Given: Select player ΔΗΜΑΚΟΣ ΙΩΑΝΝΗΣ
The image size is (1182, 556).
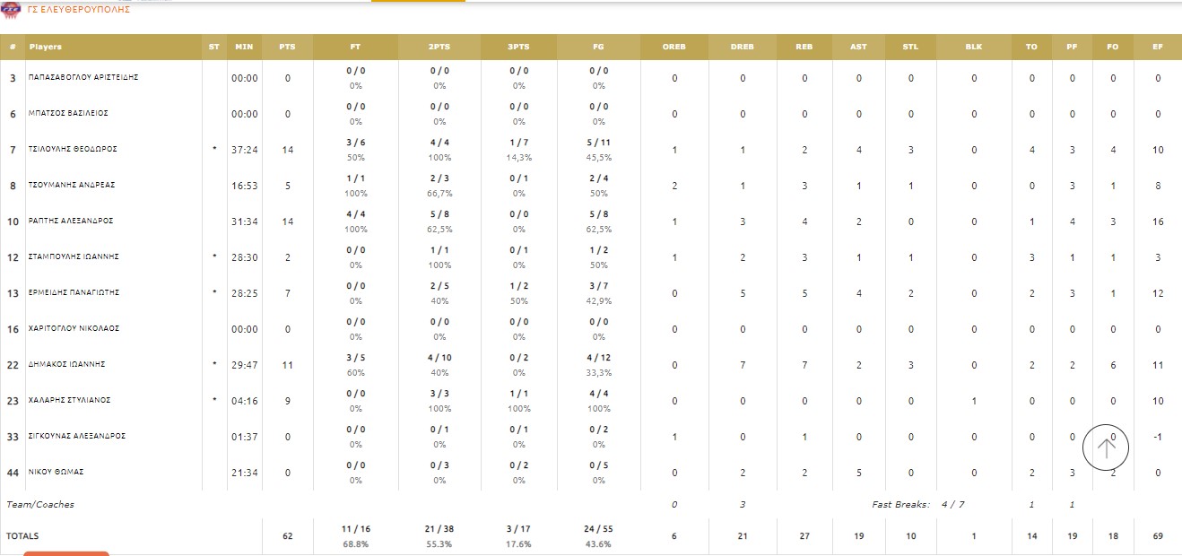Looking at the screenshot, I should [67, 364].
